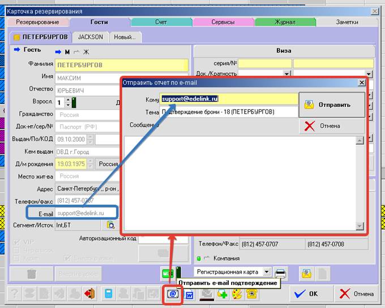
Task: Select the Компания radio option
Action: pyautogui.click(x=207, y=258)
